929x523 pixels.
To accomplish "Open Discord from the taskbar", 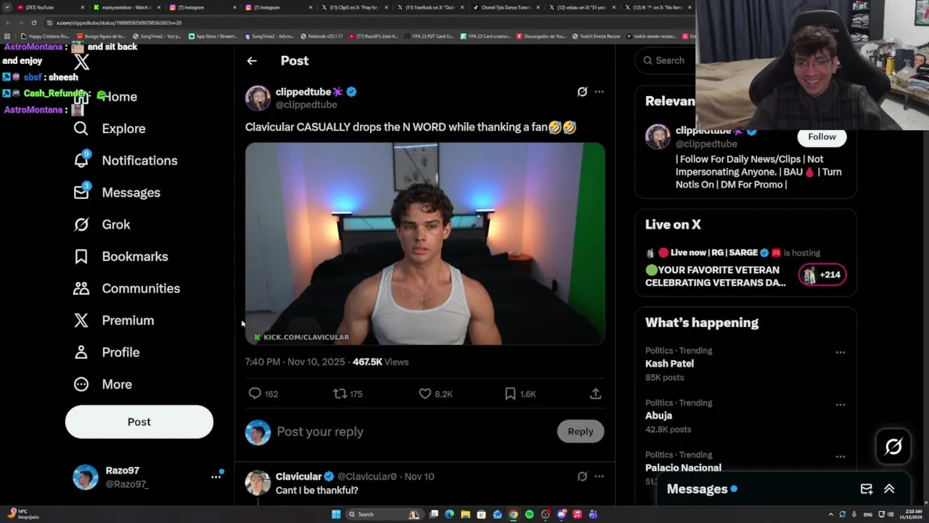I will 562,514.
